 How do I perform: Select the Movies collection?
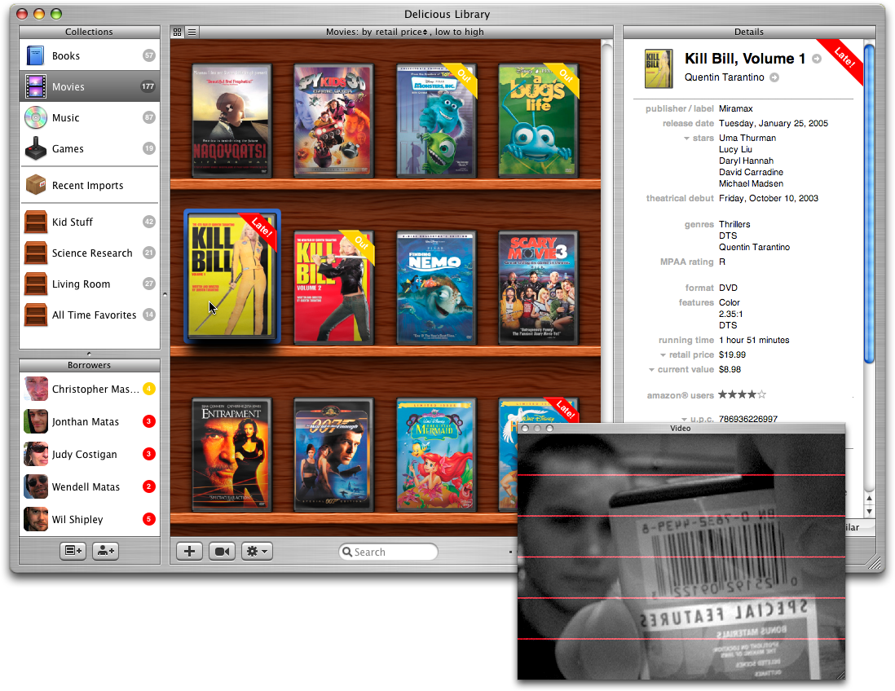(x=90, y=86)
